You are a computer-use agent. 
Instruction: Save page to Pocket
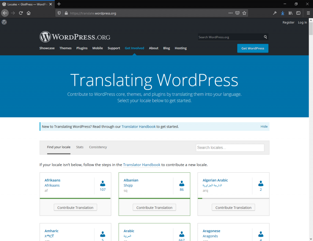(x=237, y=13)
